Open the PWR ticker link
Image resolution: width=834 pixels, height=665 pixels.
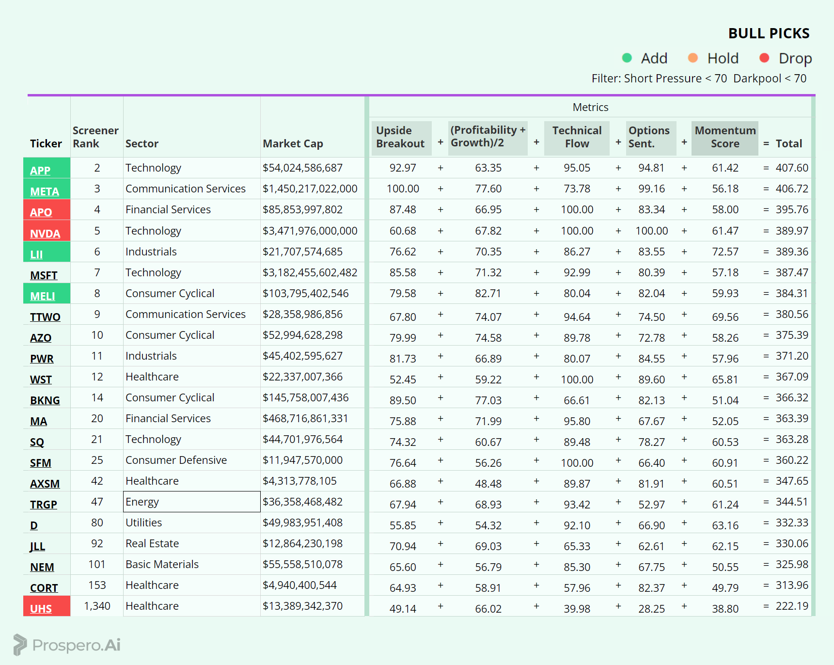coord(42,359)
